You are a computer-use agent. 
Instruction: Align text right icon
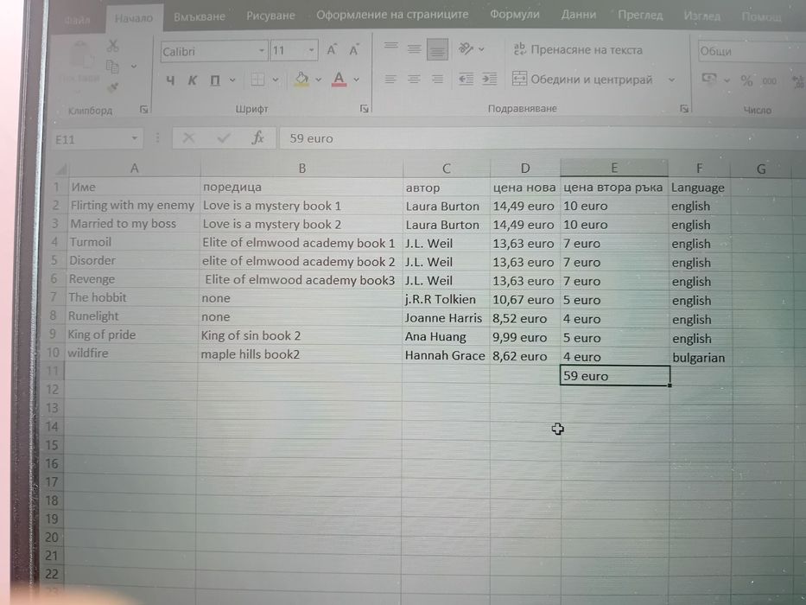click(x=437, y=80)
